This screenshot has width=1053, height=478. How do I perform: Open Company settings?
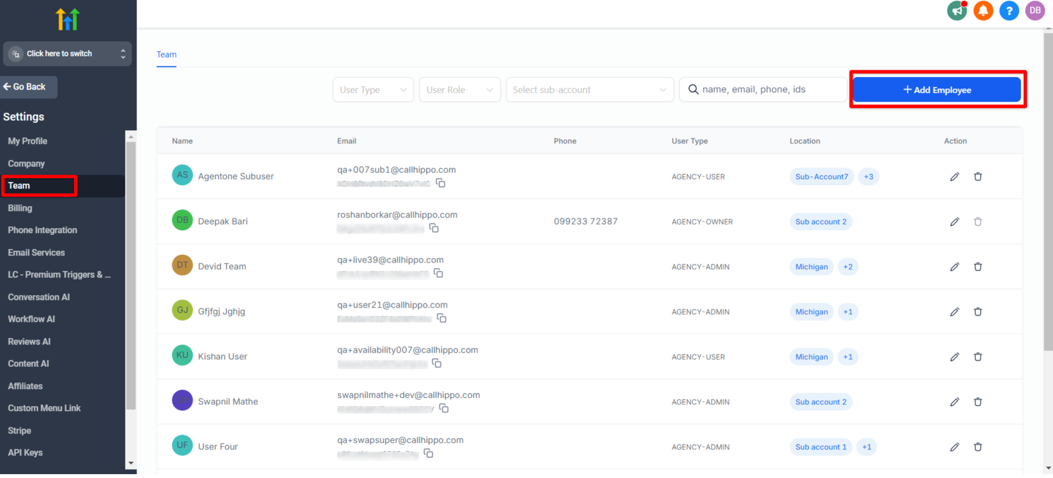coord(26,164)
